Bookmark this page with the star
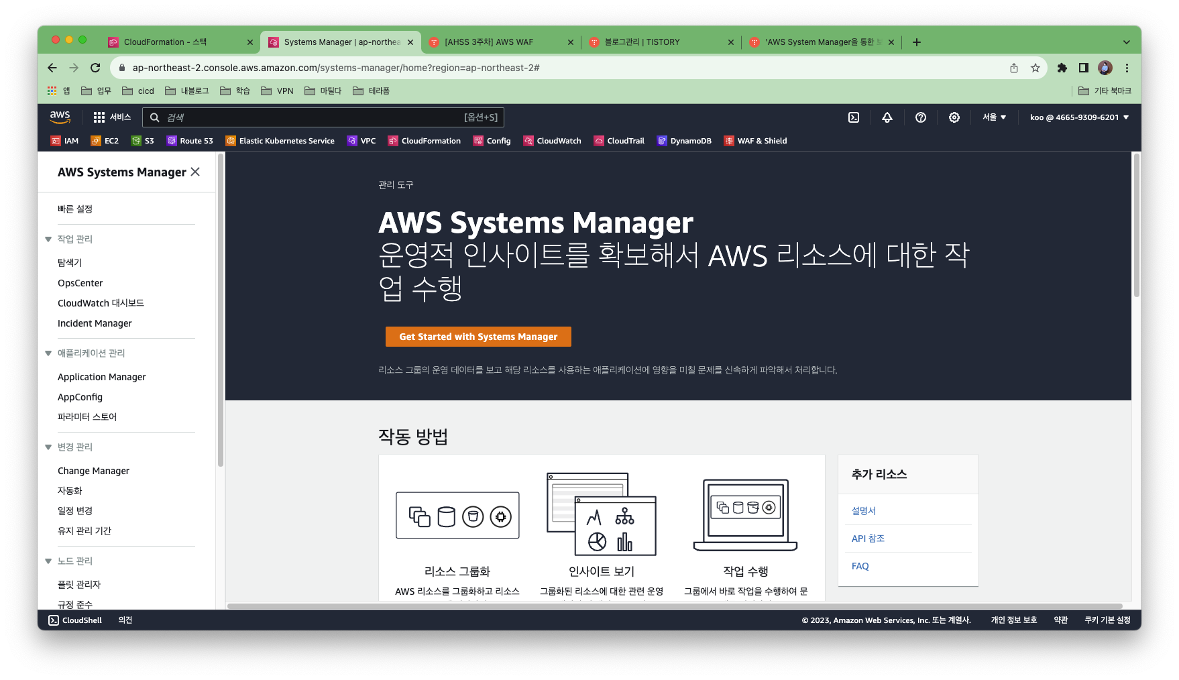 click(1035, 68)
